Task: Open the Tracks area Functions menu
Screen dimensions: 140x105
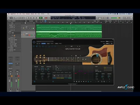Action: click(x=31, y=21)
